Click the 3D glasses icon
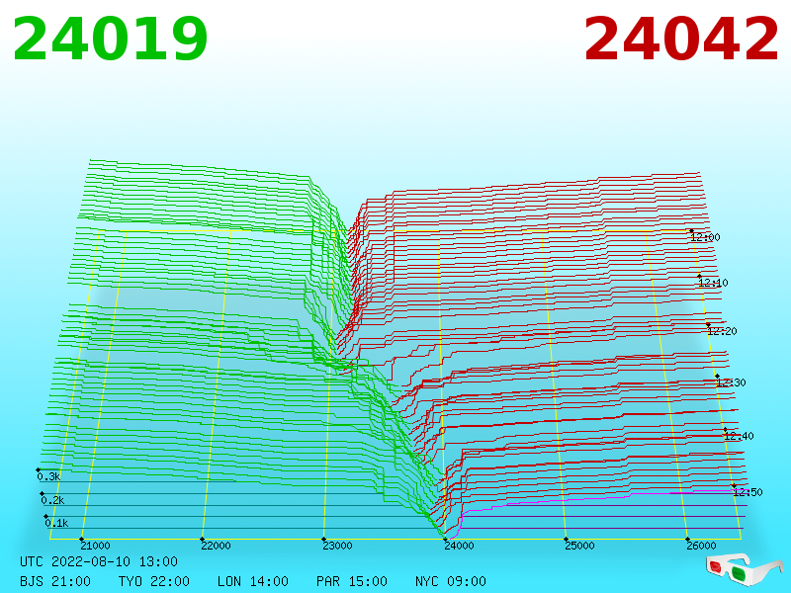Viewport: 791px width, 593px height. (x=745, y=569)
